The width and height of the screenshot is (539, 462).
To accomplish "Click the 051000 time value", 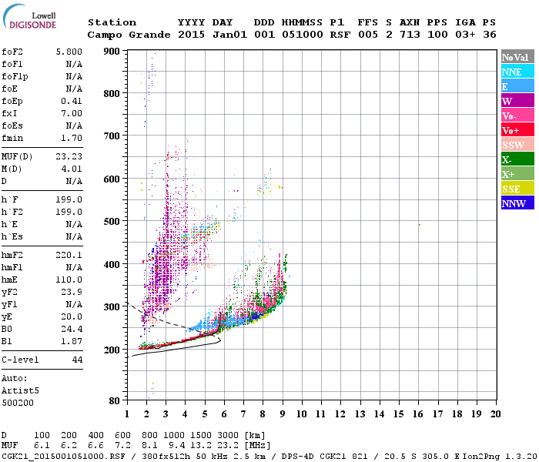I will coord(303,35).
